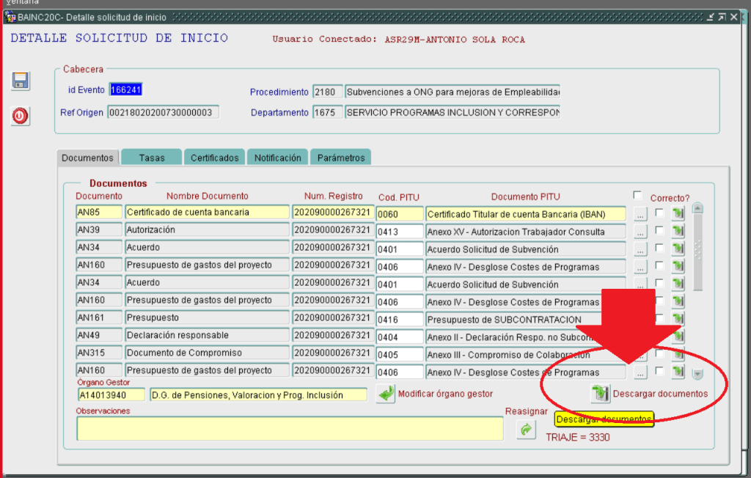The image size is (751, 478).
Task: Click the documents list scroll down arrow
Action: (697, 374)
